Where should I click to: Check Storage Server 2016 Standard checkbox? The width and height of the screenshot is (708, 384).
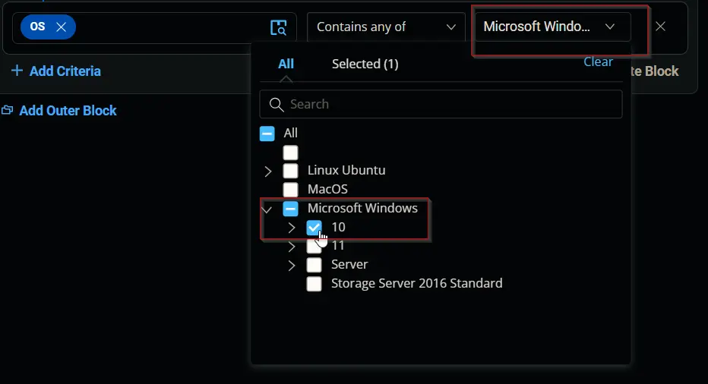pyautogui.click(x=314, y=284)
